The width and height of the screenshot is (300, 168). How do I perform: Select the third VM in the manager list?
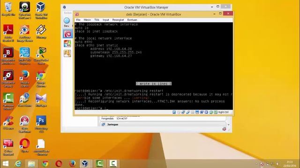coord(67,53)
